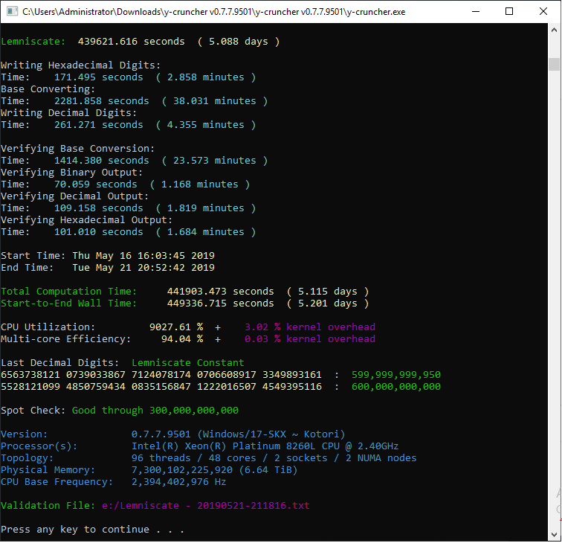Maximize the y-cruncher console window
This screenshot has height=543, width=562.
pyautogui.click(x=509, y=11)
